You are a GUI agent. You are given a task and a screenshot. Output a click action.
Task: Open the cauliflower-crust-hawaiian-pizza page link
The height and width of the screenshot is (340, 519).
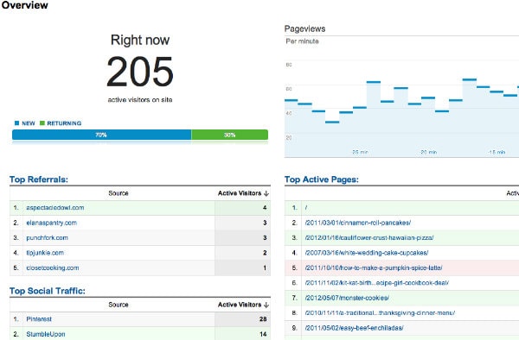[369, 237]
